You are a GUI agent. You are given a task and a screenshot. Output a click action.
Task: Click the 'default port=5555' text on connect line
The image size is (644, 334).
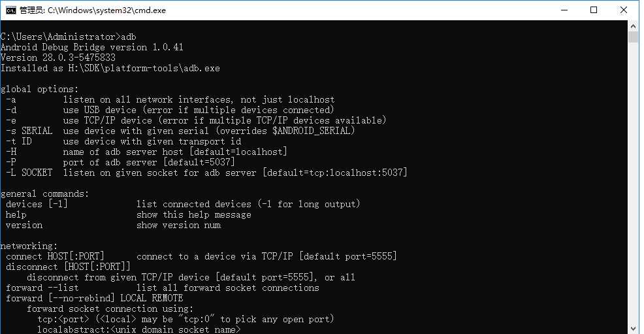[x=348, y=257]
